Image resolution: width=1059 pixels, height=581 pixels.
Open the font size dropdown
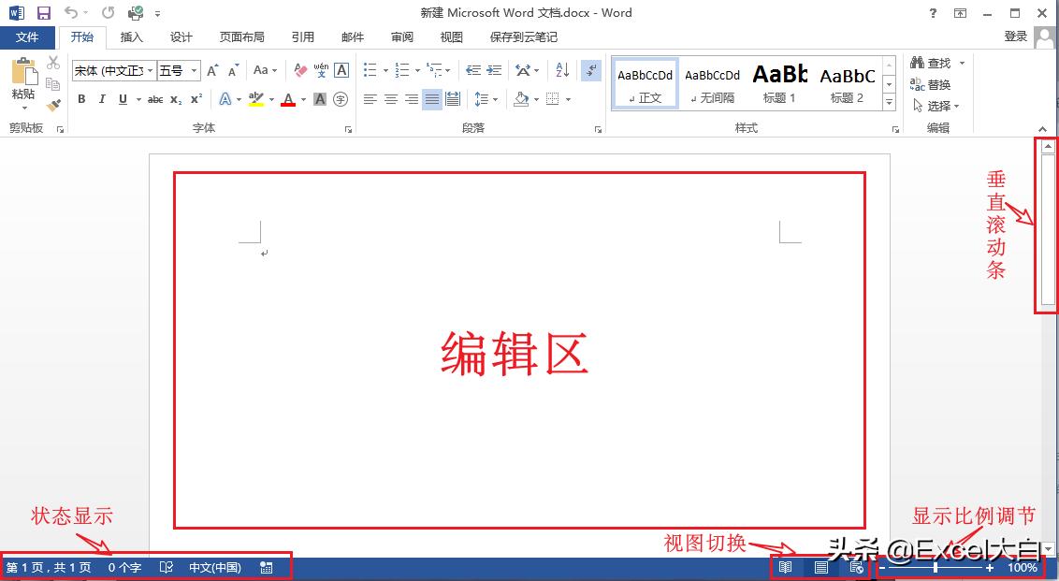(194, 69)
